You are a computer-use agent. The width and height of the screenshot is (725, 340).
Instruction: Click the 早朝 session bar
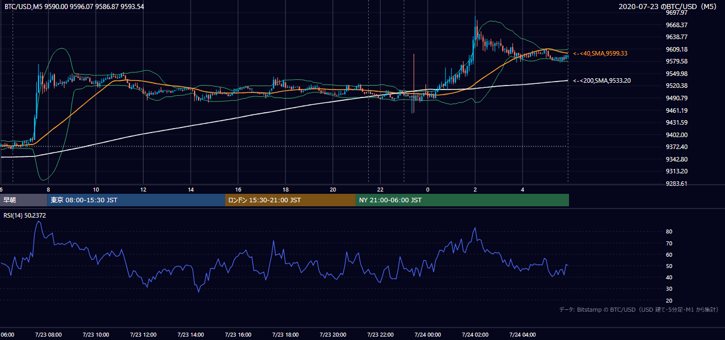click(23, 200)
